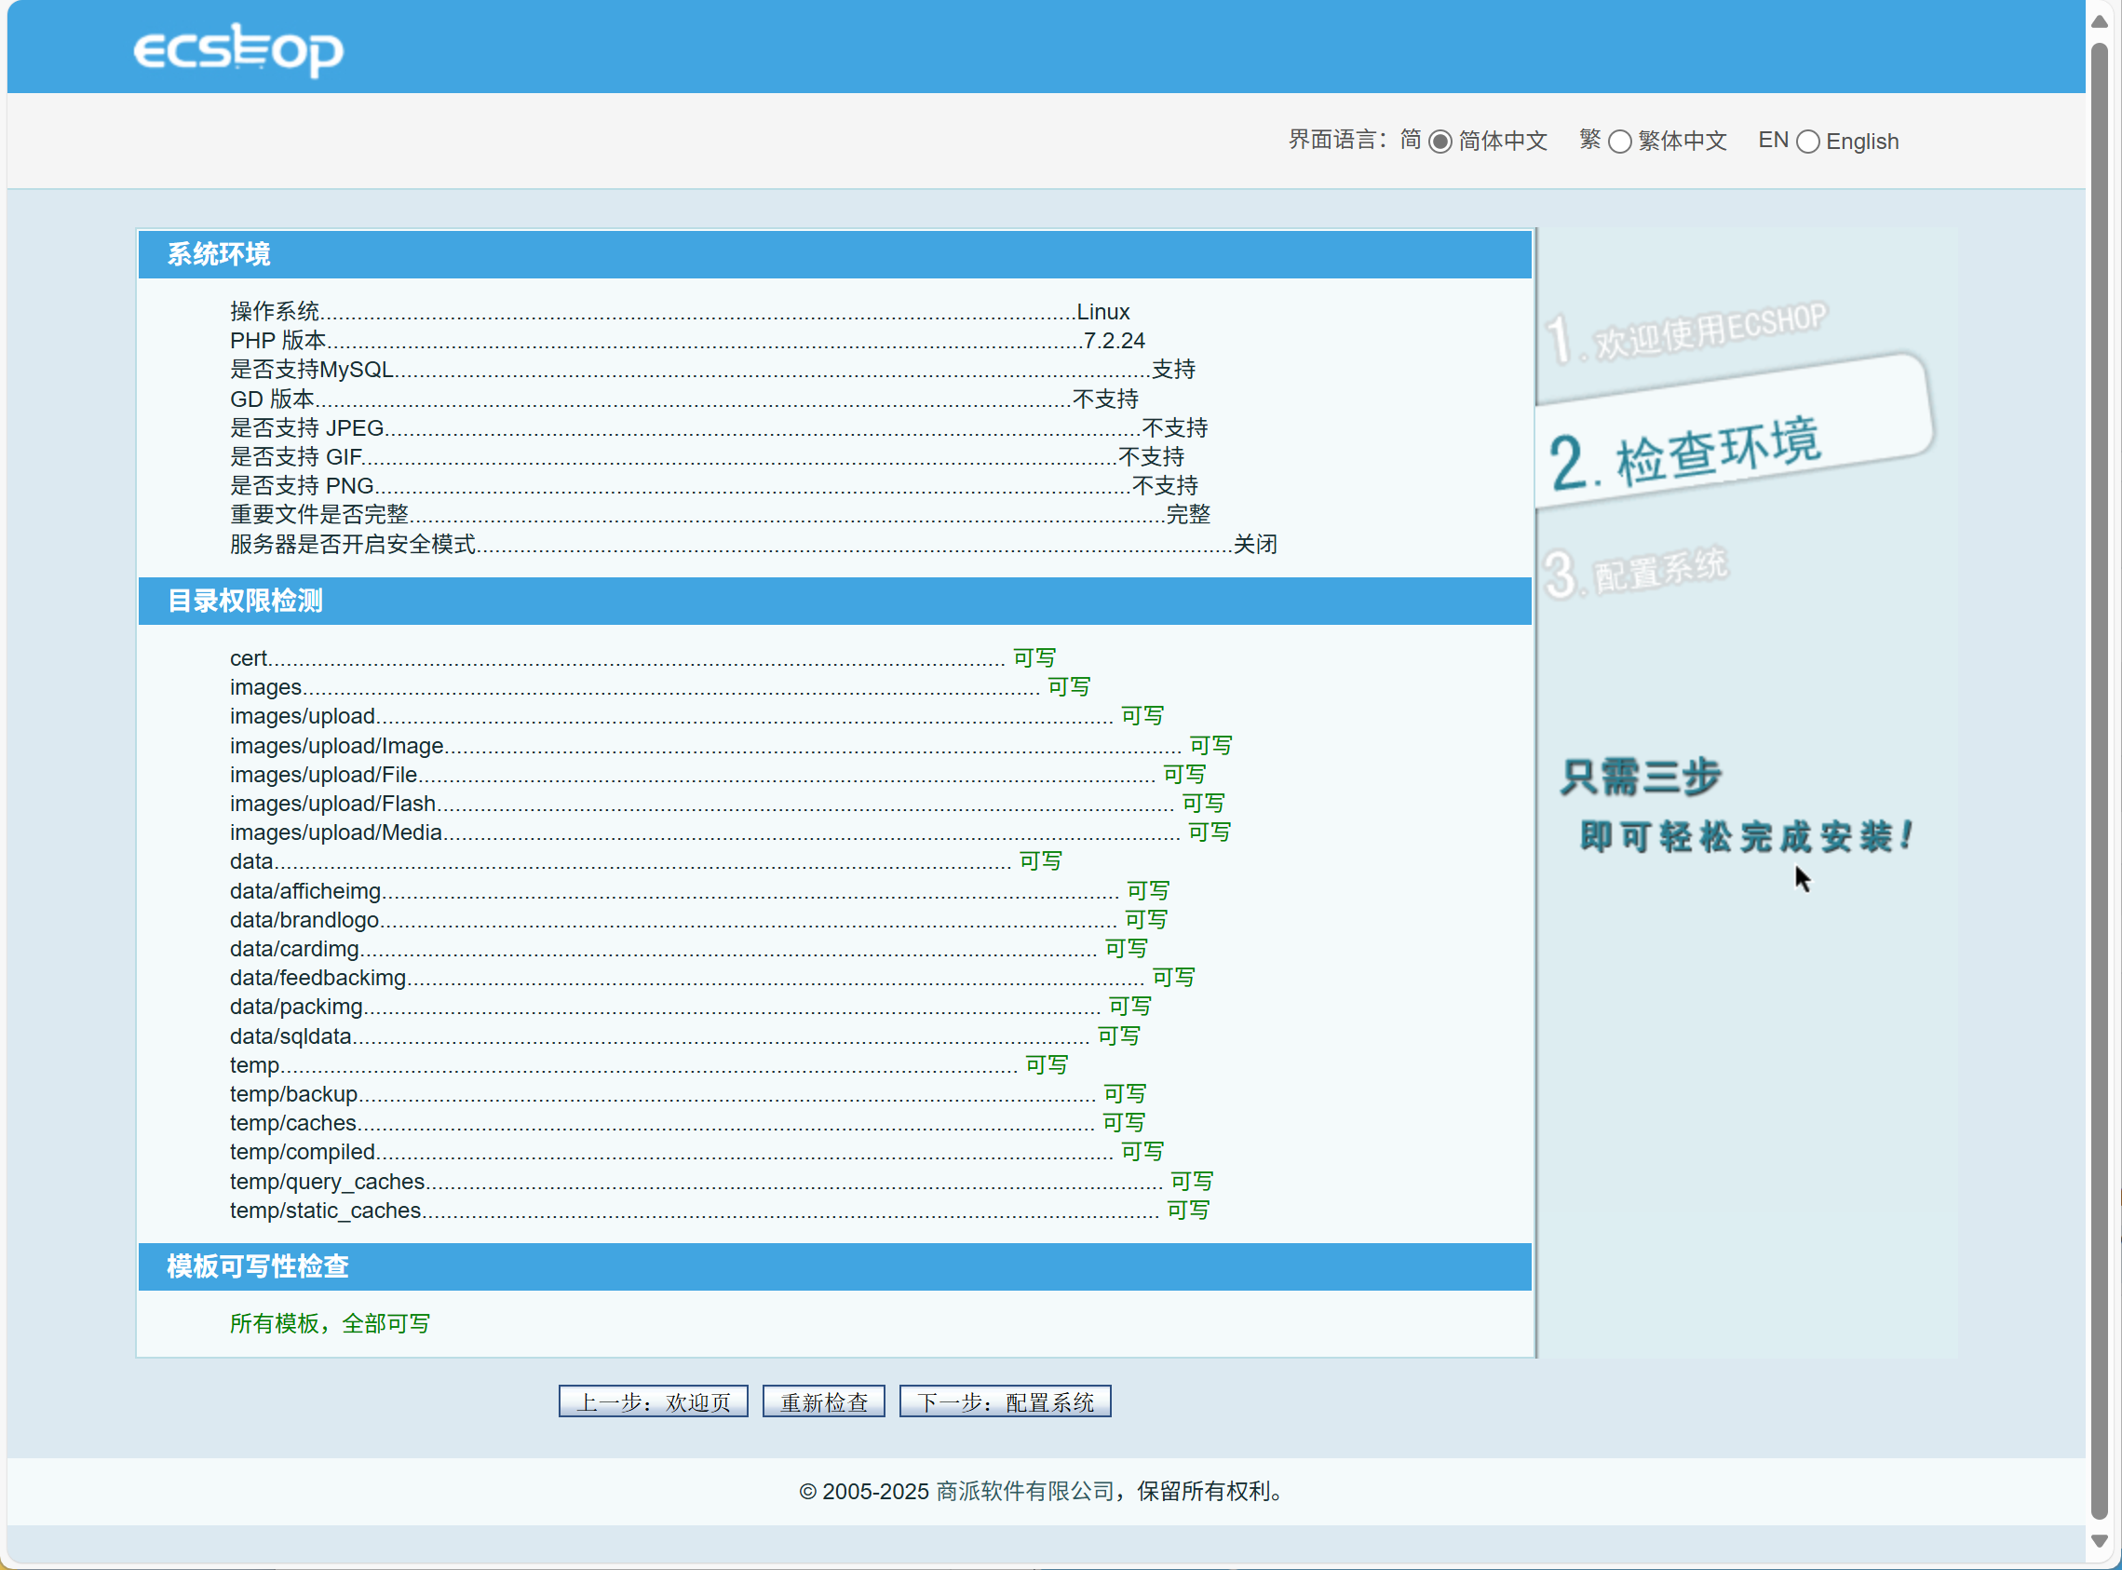Select English language radio button

pyautogui.click(x=1807, y=142)
